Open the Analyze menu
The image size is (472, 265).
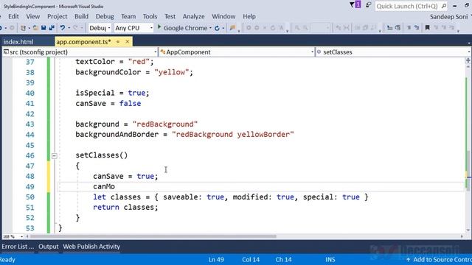click(193, 16)
